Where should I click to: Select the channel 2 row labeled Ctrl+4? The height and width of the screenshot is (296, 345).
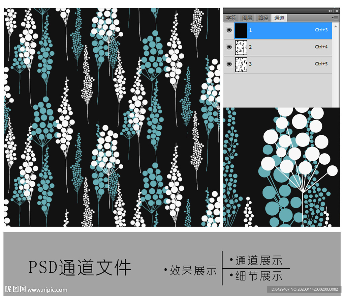tap(278, 48)
